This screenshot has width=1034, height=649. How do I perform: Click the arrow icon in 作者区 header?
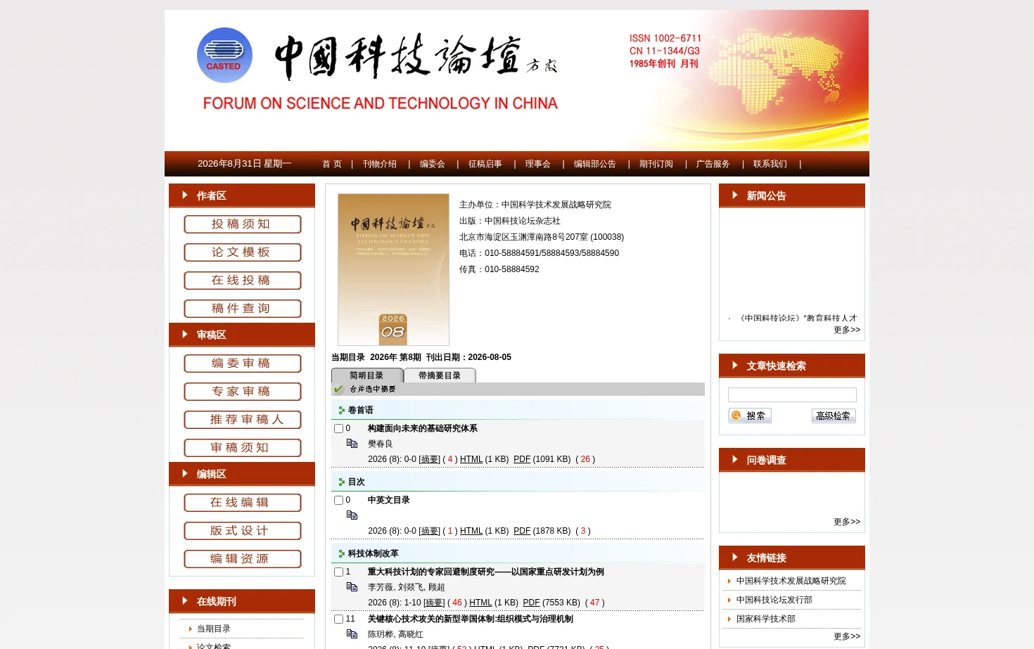click(x=185, y=195)
